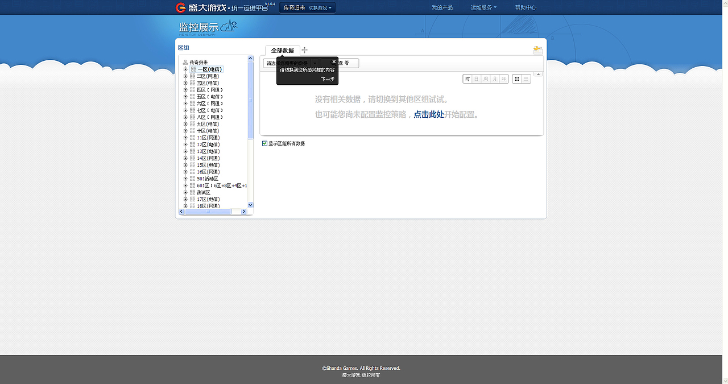Select 16区(网通) in the tree
The image size is (728, 384).
[208, 172]
